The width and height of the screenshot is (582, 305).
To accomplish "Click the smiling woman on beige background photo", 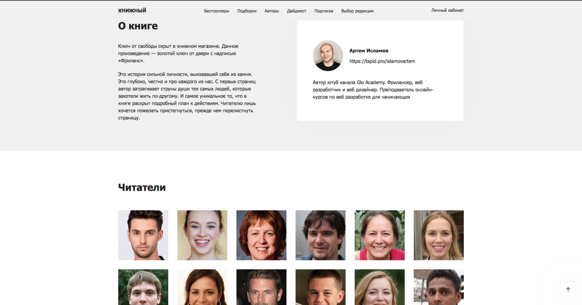I will coord(202,235).
